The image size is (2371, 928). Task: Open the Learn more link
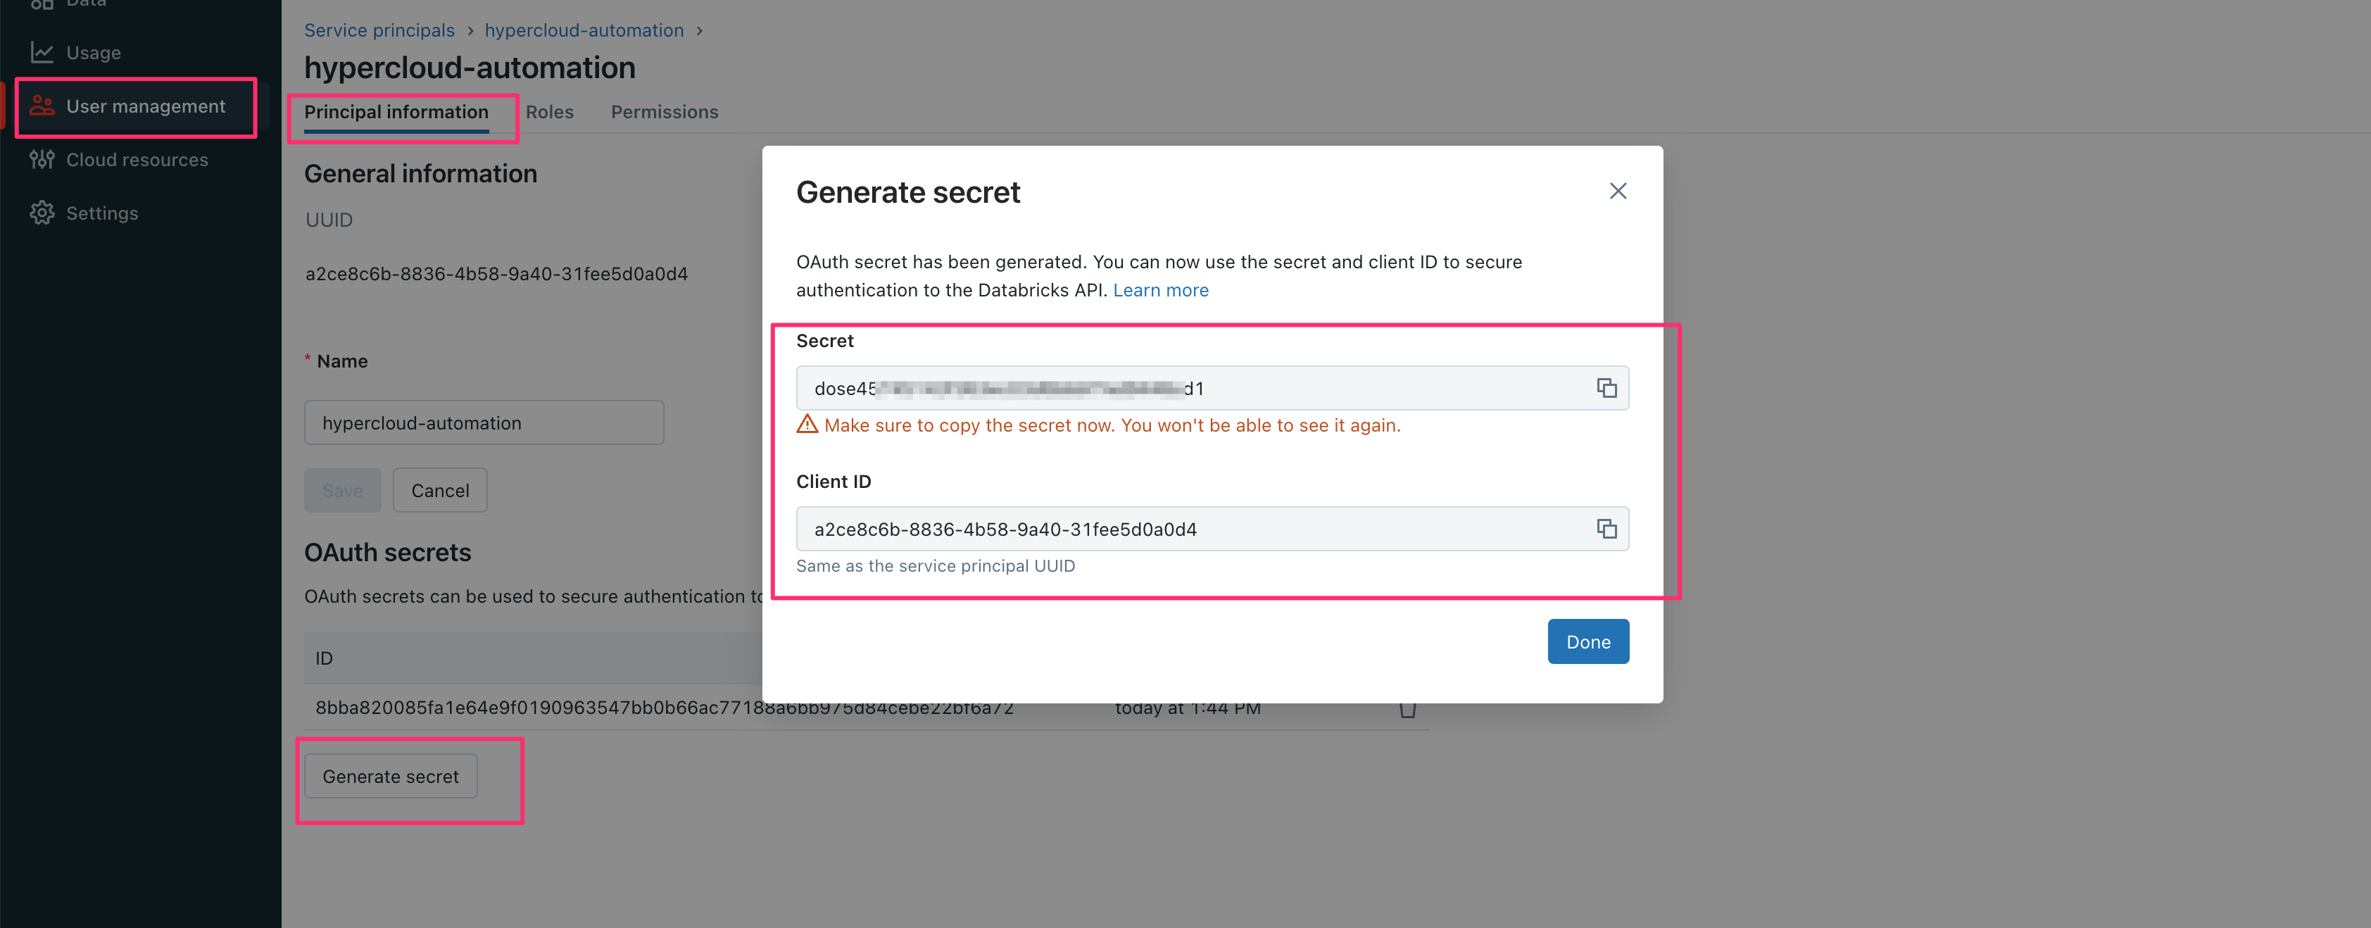(x=1161, y=290)
